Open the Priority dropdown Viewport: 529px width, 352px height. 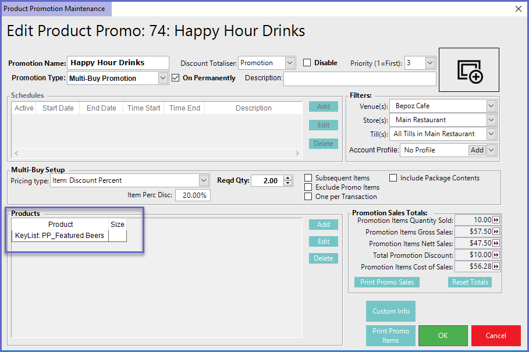tap(430, 63)
